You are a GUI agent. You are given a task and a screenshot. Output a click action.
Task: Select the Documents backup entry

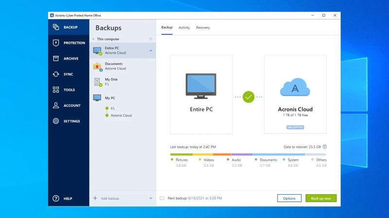click(123, 66)
